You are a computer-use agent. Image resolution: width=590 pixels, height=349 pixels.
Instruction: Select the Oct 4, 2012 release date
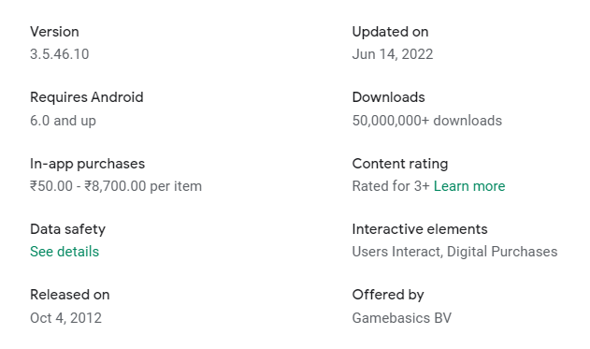tap(65, 318)
